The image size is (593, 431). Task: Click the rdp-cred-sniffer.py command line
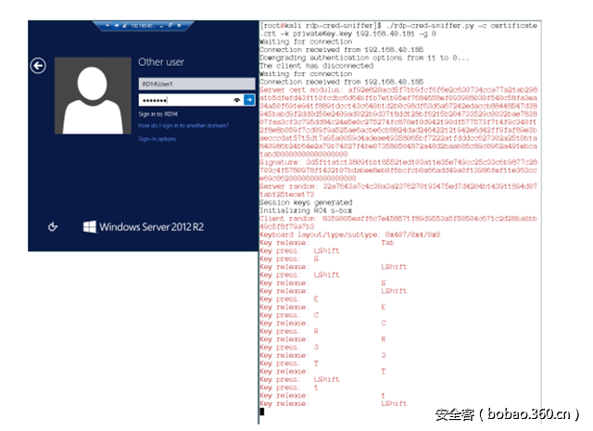tap(398, 30)
